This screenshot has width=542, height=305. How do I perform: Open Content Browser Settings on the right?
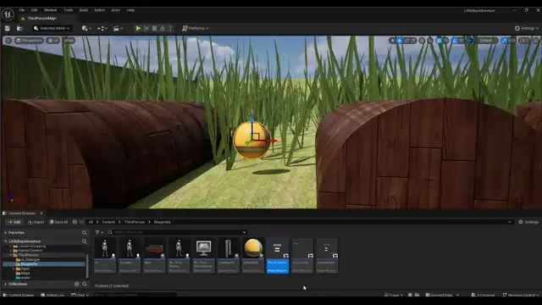(528, 222)
